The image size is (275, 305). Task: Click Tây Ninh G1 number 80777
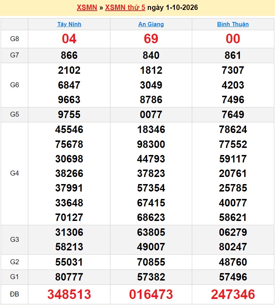69,277
